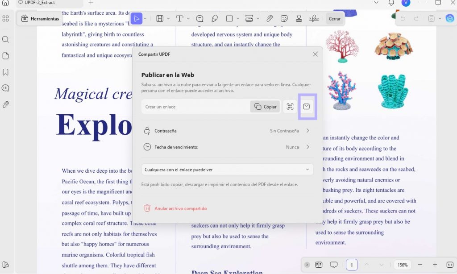Expand the bottom bar arrow toggle
The width and height of the screenshot is (457, 274).
(307, 265)
